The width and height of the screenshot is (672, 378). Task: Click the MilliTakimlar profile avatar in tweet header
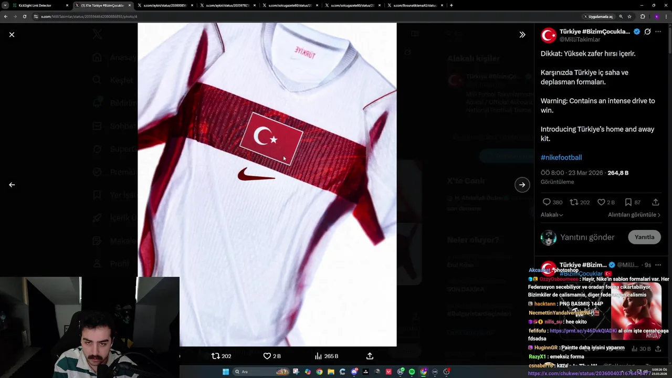(x=549, y=35)
